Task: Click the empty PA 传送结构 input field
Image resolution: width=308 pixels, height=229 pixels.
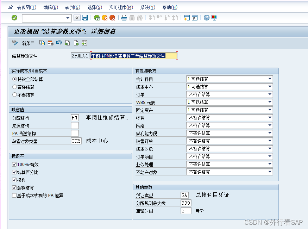Action: tap(75, 133)
